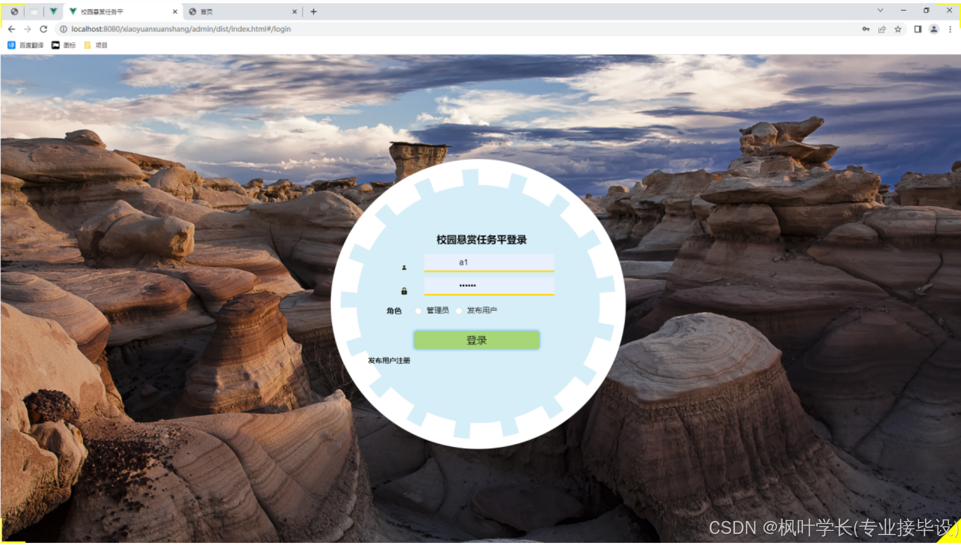Close the 首页 tab
961x545 pixels.
(295, 11)
